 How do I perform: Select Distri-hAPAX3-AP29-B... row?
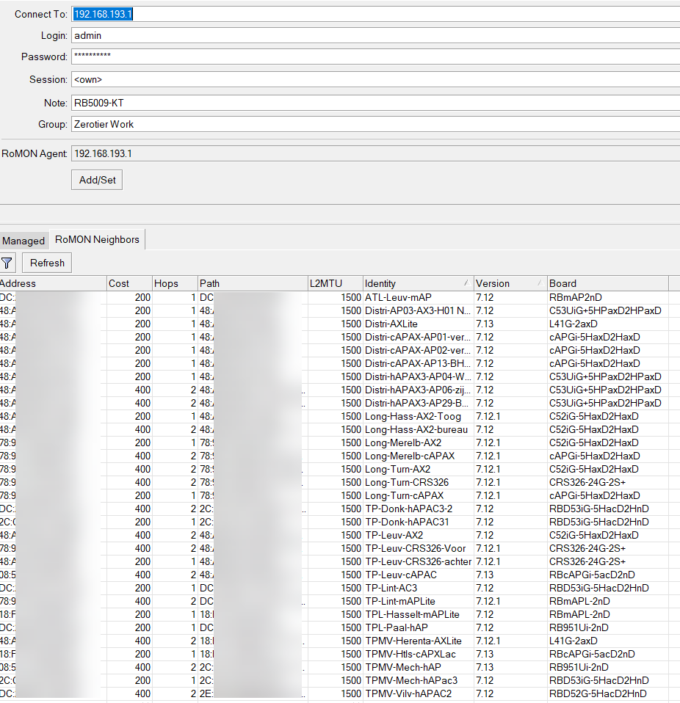click(x=340, y=403)
